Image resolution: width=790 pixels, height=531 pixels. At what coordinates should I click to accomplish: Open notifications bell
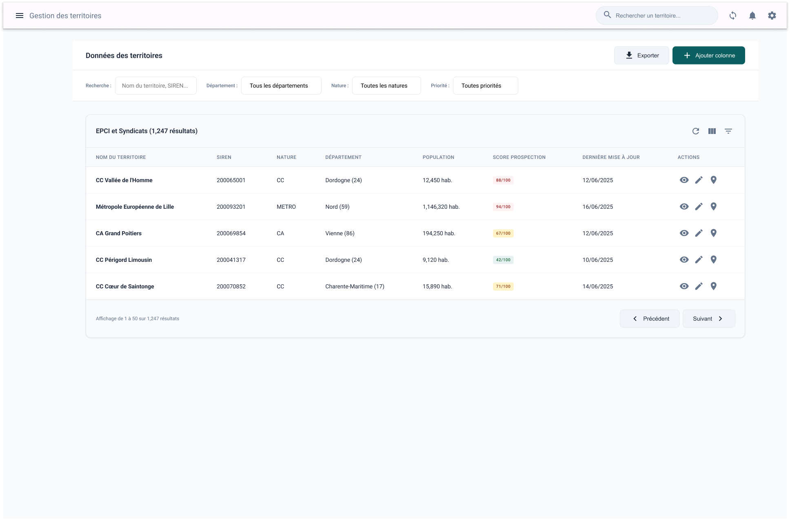click(752, 16)
